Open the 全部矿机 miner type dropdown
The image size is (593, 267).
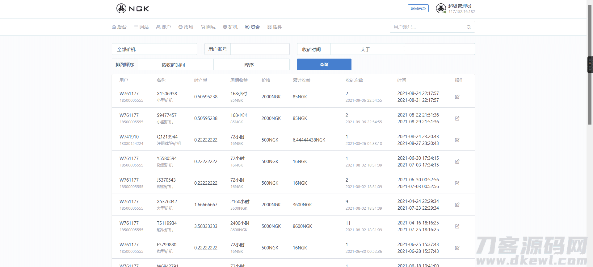click(x=154, y=49)
